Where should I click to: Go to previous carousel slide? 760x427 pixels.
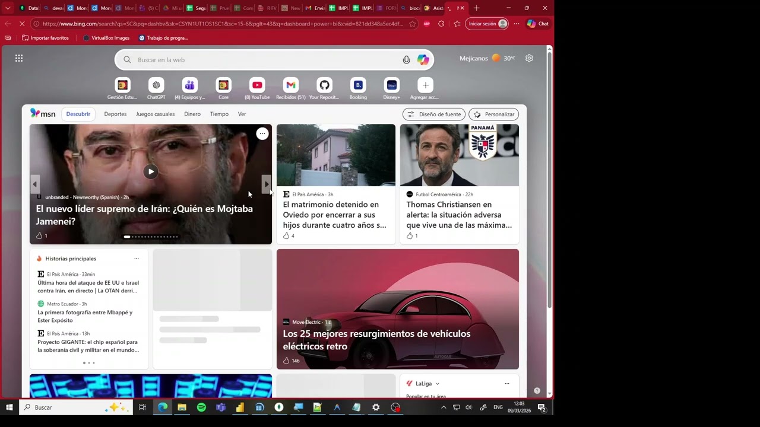coord(34,184)
